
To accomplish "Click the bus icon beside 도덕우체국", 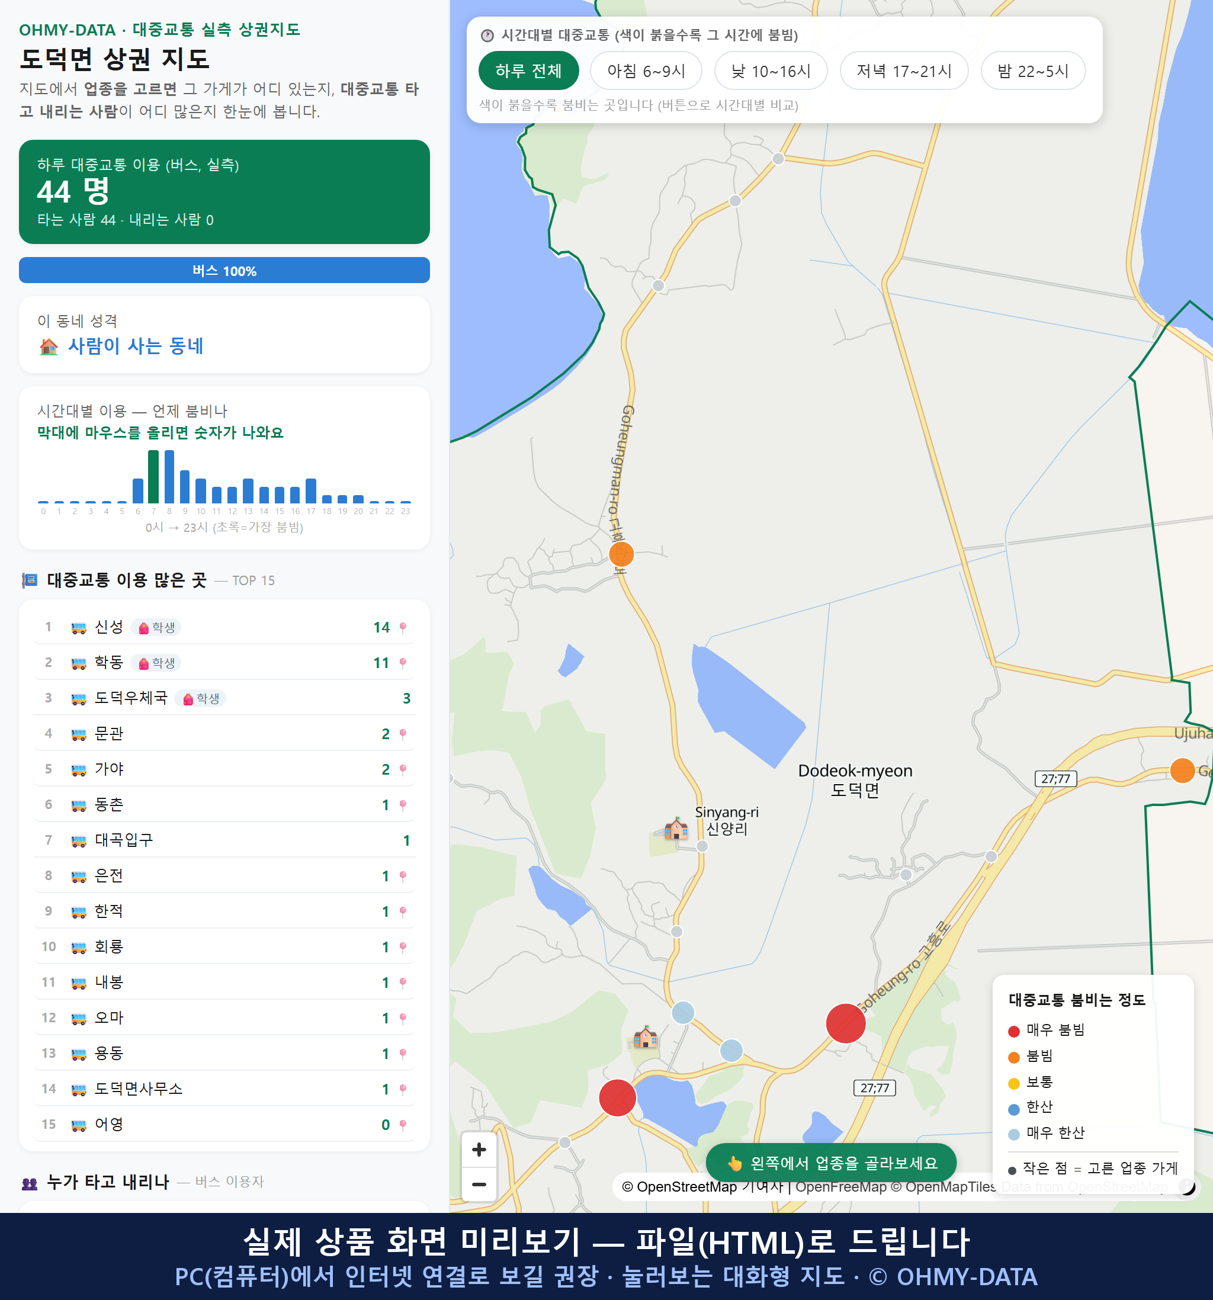I will pos(78,699).
